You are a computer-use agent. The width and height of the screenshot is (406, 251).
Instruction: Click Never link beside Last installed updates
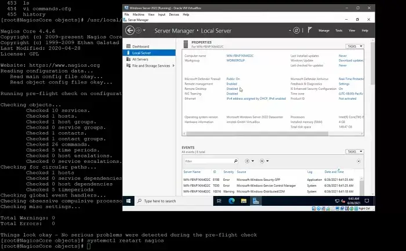pos(343,56)
